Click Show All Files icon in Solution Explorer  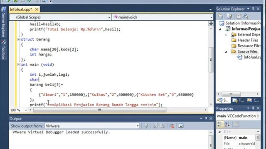(229, 16)
